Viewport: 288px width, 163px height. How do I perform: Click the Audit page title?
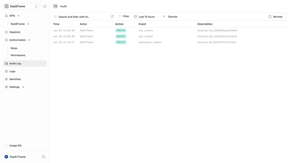63,6
